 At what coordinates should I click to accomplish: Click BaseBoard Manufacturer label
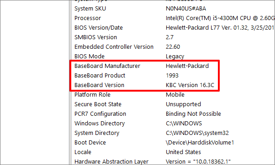click(x=107, y=66)
